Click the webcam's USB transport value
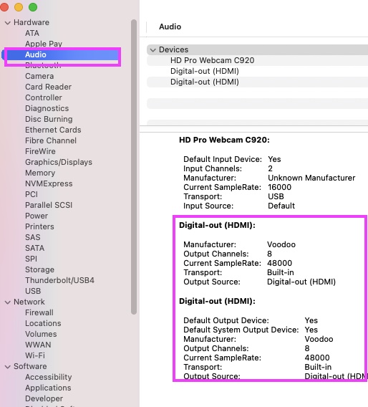The height and width of the screenshot is (407, 368). (276, 196)
